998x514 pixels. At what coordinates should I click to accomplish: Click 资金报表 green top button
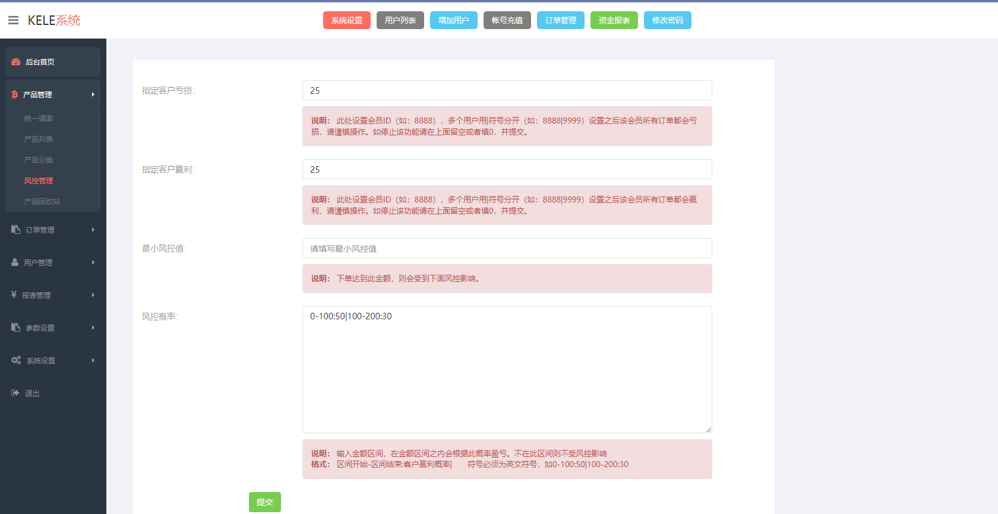614,20
